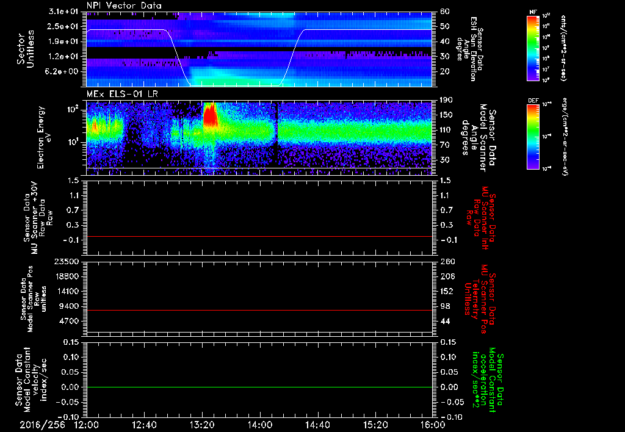This screenshot has width=625, height=432.
Task: Click the 16:00 time tick label
Action: tap(433, 425)
